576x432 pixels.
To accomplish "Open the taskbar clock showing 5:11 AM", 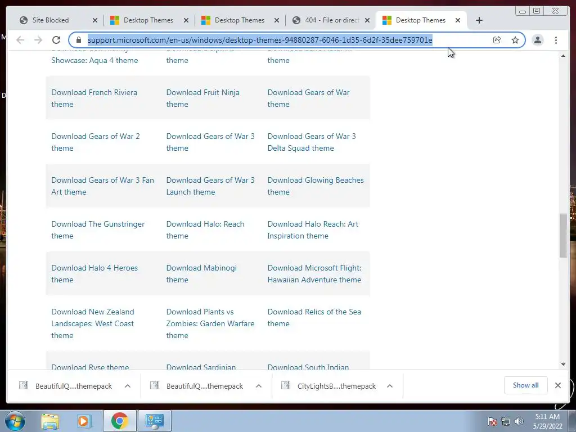I will point(547,421).
